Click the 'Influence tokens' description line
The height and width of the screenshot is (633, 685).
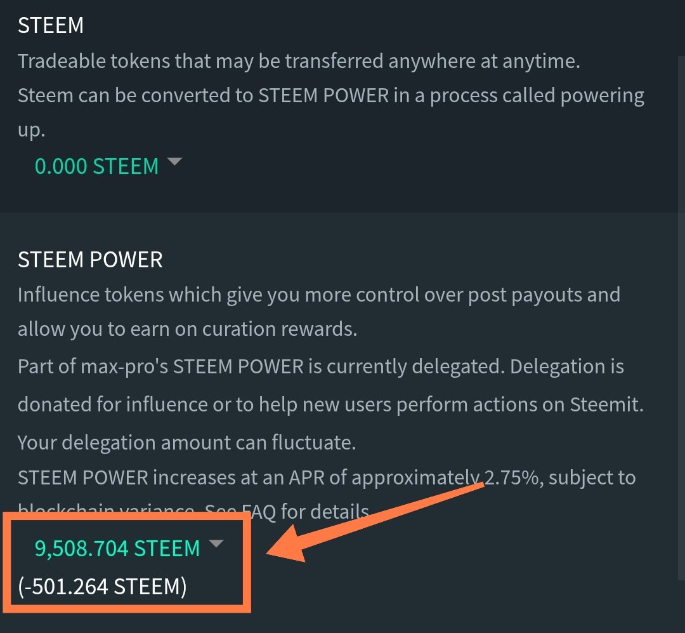click(319, 295)
